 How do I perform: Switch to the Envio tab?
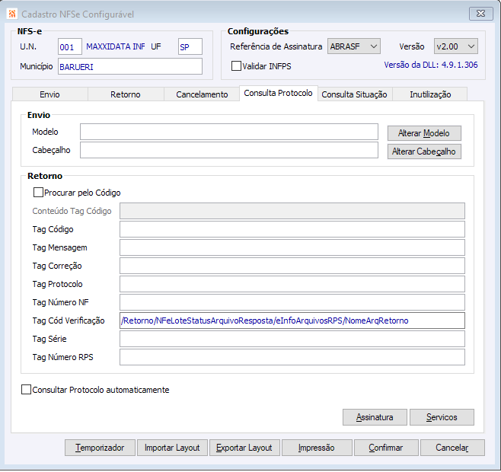coord(49,94)
